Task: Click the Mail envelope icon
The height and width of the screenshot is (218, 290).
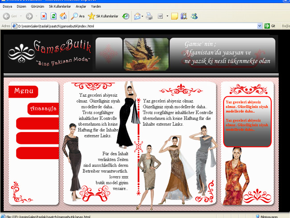Action: (x=137, y=16)
